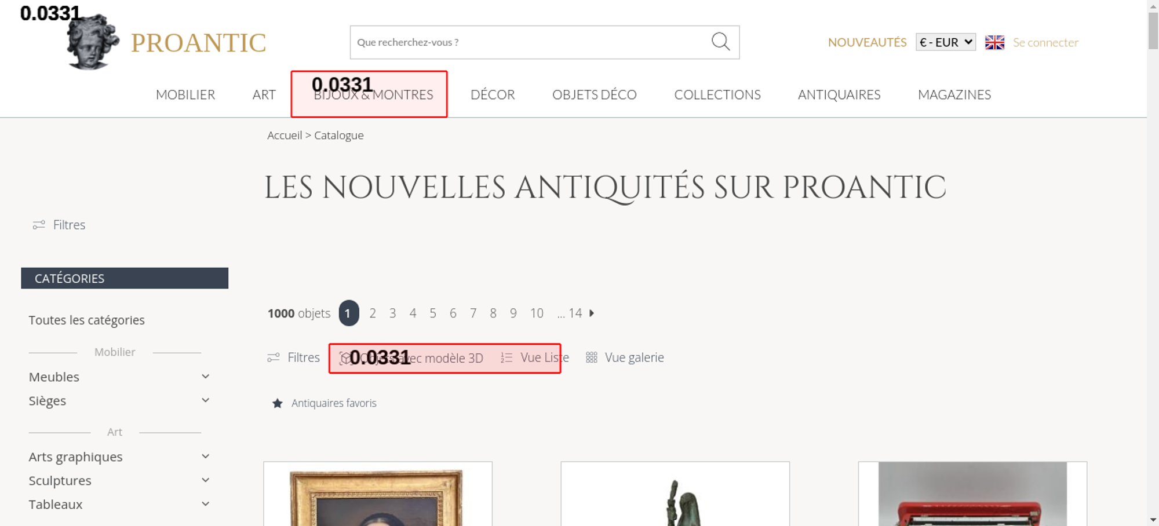This screenshot has width=1159, height=526.
Task: Click Accueil in the breadcrumb
Action: pos(285,135)
